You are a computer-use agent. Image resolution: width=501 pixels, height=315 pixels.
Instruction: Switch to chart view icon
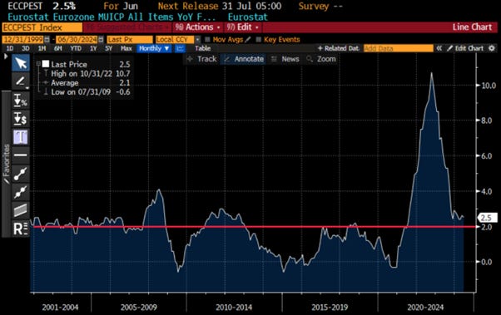click(181, 48)
